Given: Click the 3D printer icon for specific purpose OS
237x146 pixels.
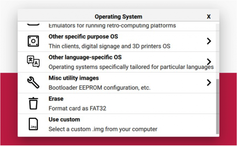Looking at the screenshot, I should tap(33, 41).
